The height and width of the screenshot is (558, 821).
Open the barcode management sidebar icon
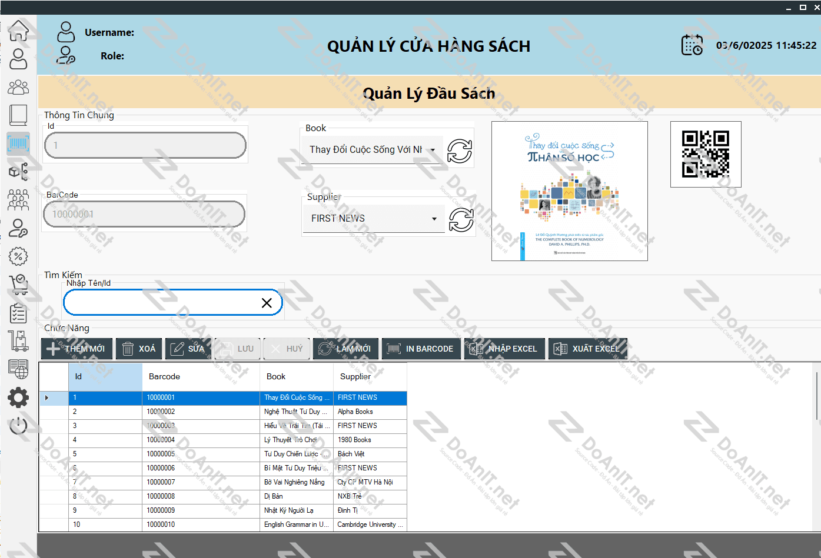pyautogui.click(x=18, y=143)
